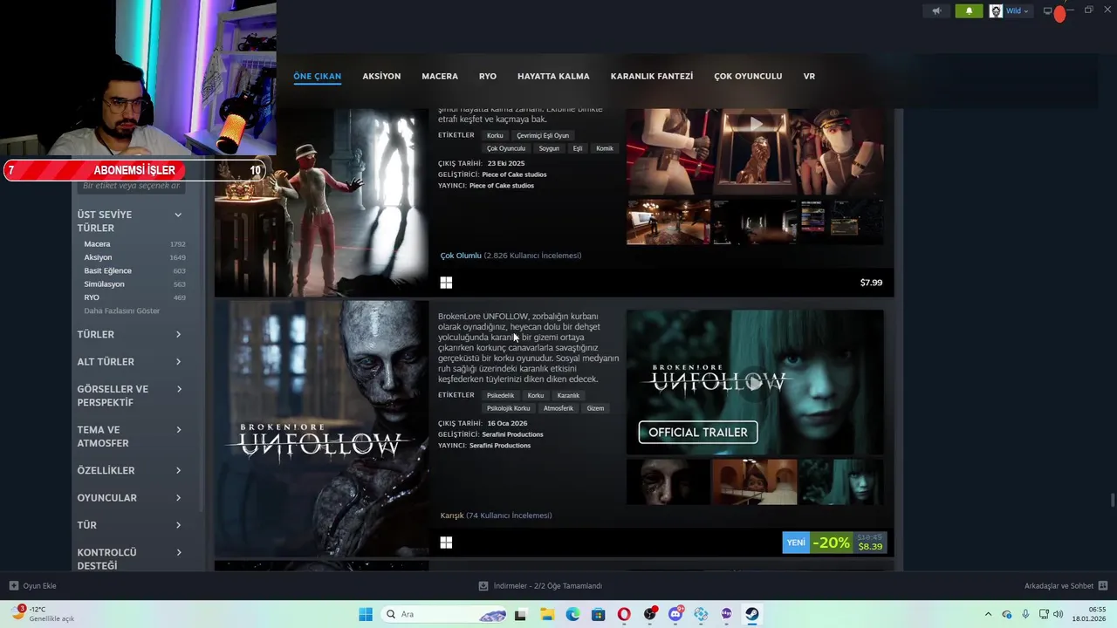Expand the ALT TÜRLER filter section
This screenshot has height=628, width=1117.
click(129, 361)
